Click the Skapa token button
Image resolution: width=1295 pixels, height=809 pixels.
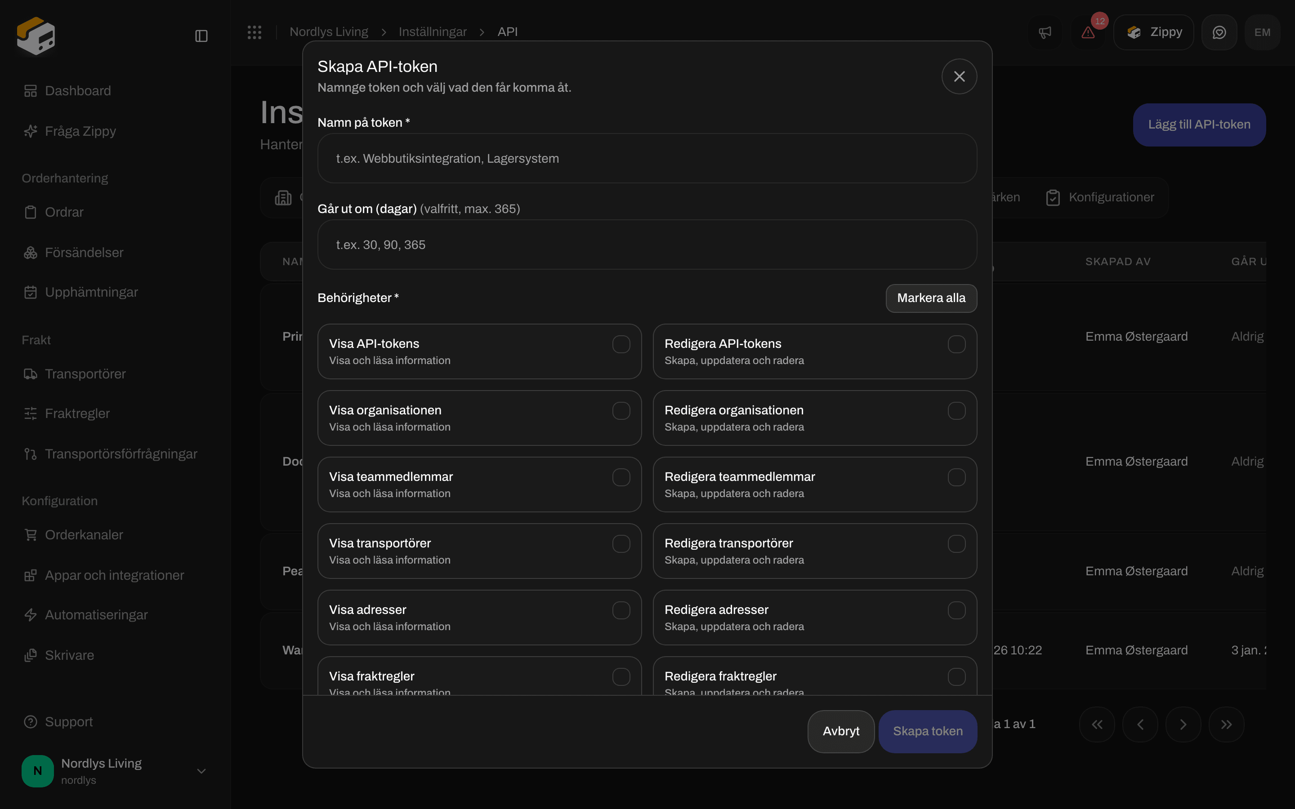(928, 731)
